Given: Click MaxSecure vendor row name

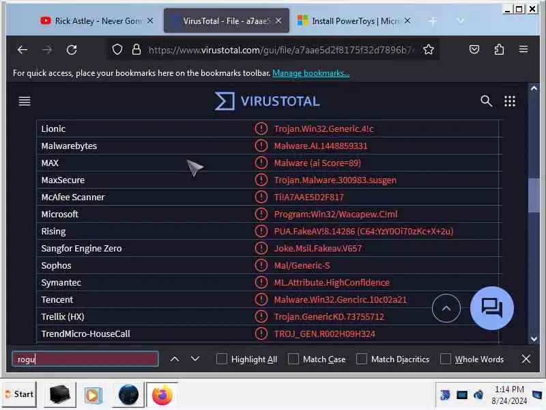Looking at the screenshot, I should coord(63,180).
